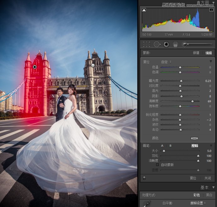The image size is (217, 207).
Task: Select the Spot Removal tool icon
Action: coord(157,45)
